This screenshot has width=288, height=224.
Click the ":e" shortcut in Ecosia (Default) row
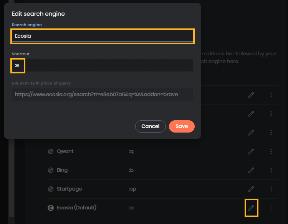click(131, 208)
